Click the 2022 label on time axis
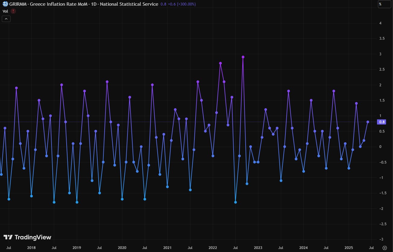This screenshot has width=393, height=252. [x=213, y=248]
